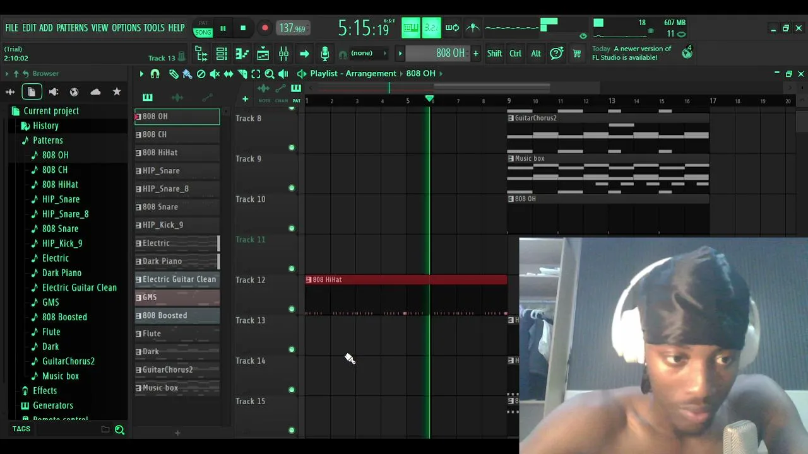Screen dimensions: 808x454
Task: Open the Browser online library globe tab
Action: coord(74,92)
